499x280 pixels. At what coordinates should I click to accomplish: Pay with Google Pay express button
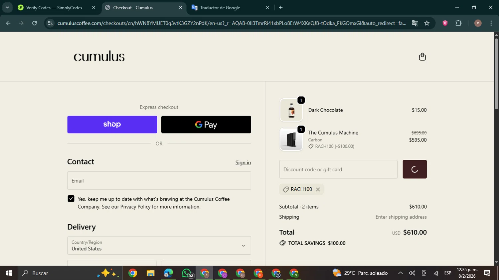(x=206, y=125)
